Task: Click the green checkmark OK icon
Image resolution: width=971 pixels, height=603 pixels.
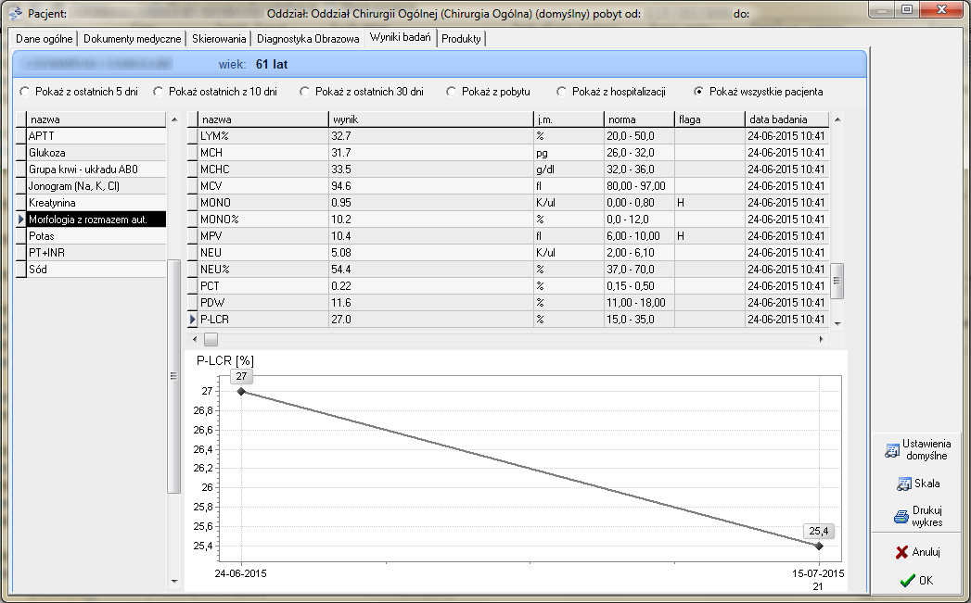Action: point(907,580)
